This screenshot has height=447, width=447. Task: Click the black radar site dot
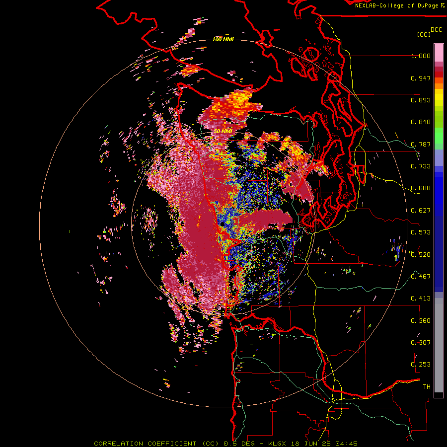[223, 224]
